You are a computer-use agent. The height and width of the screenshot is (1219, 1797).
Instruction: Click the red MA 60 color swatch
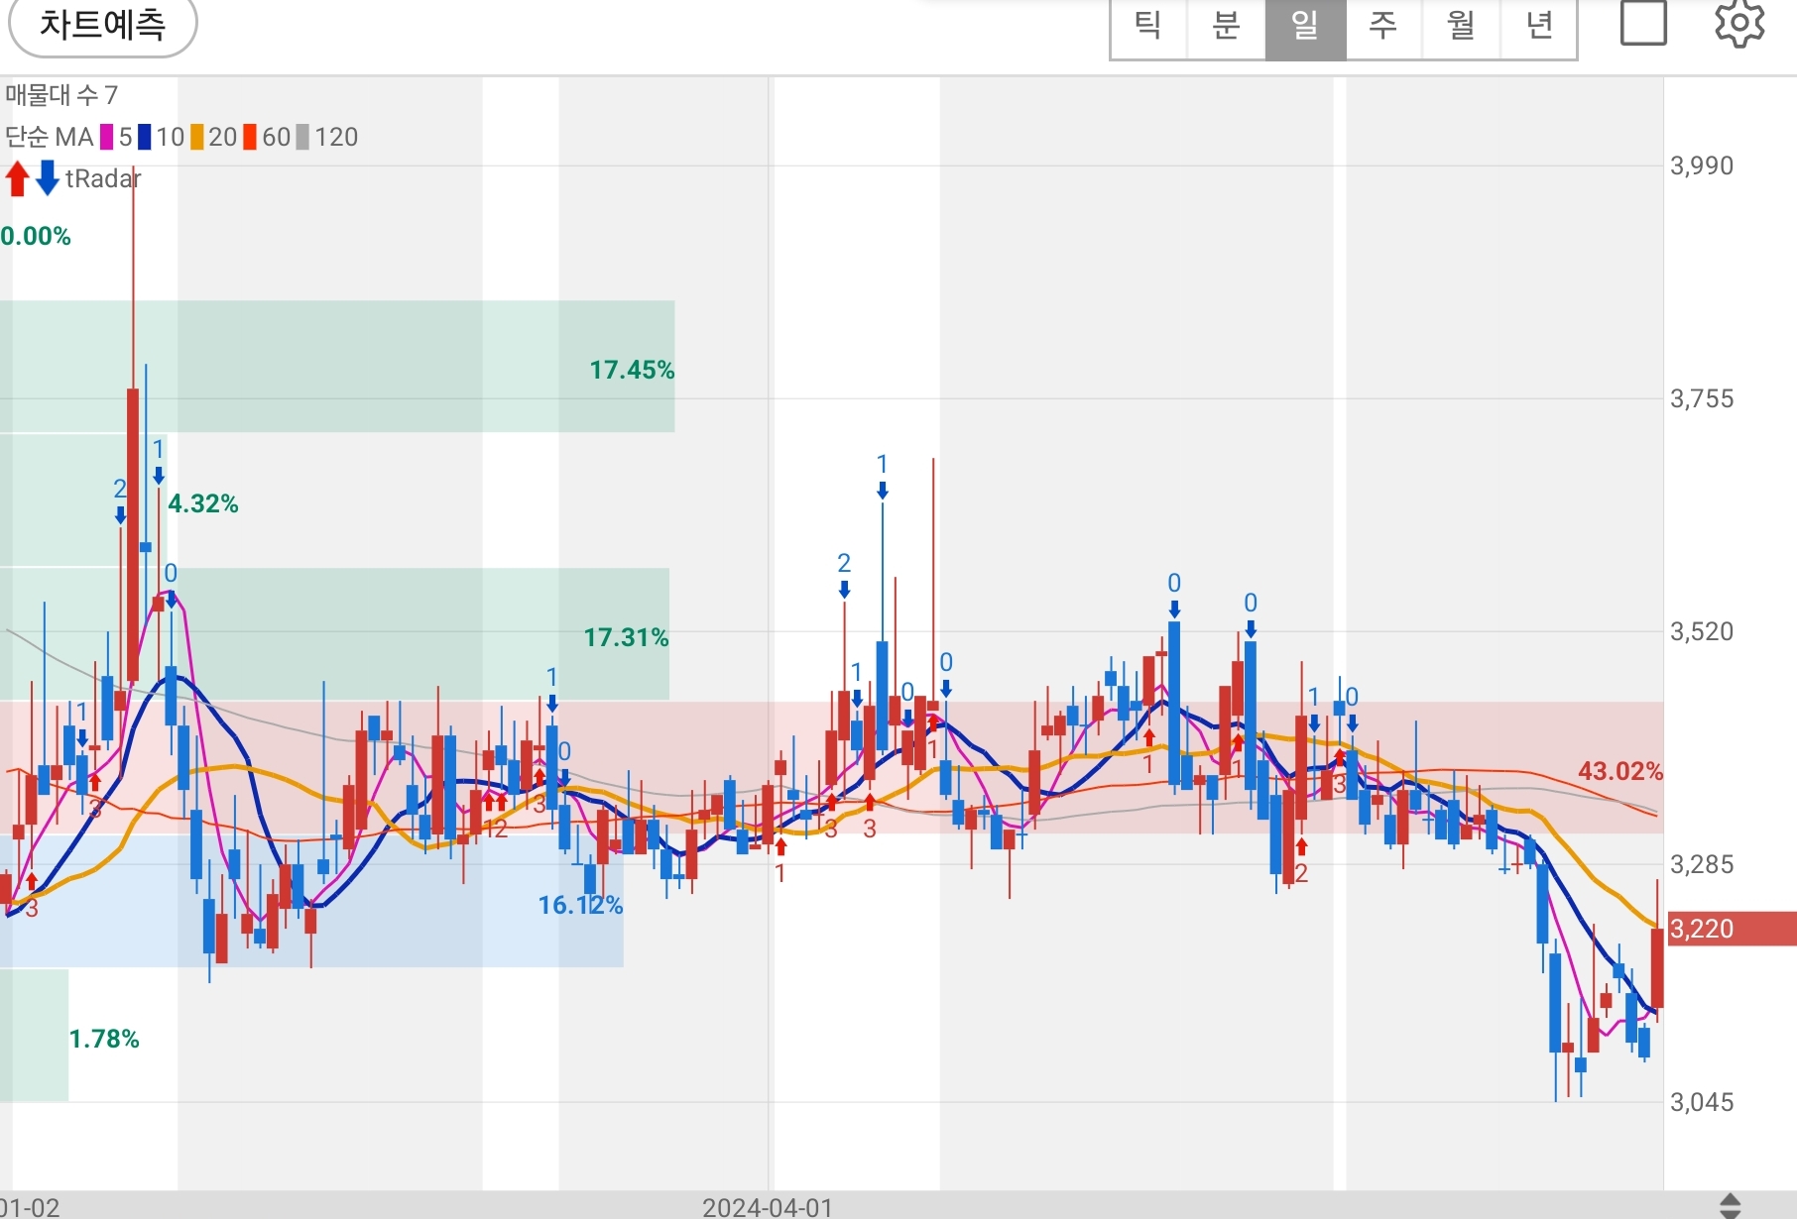coord(250,137)
